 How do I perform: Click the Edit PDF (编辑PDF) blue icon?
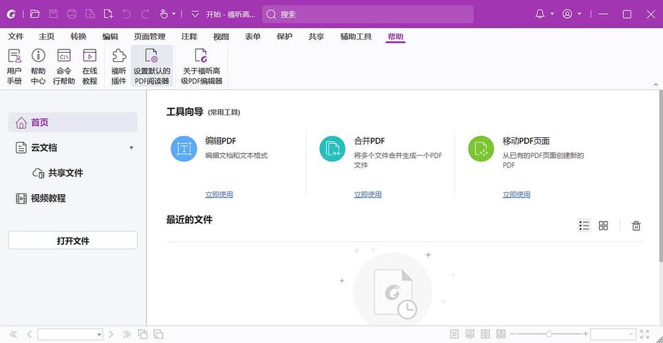coord(184,148)
